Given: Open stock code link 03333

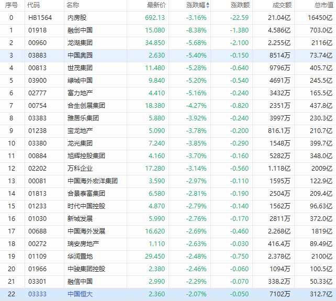Looking at the screenshot, I should point(37,294).
